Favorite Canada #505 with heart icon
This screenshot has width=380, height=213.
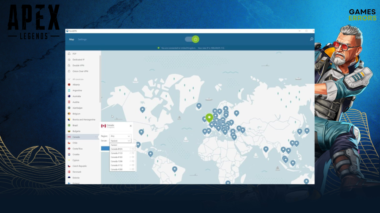133,149
